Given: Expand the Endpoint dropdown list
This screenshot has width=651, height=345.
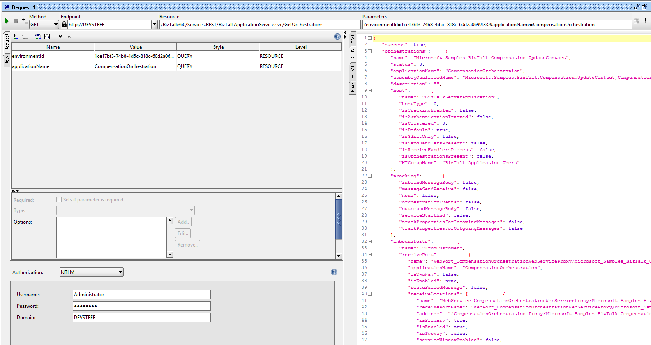Looking at the screenshot, I should pyautogui.click(x=155, y=25).
